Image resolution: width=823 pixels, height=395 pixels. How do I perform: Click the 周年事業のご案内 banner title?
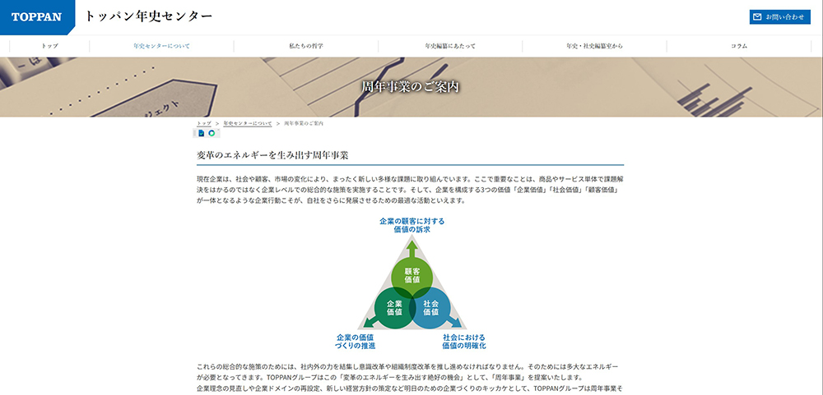coord(411,86)
